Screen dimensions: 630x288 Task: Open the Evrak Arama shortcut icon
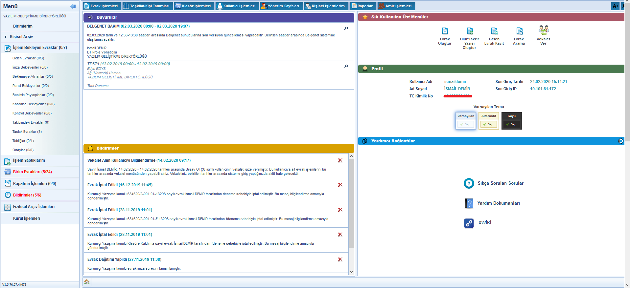click(x=519, y=31)
